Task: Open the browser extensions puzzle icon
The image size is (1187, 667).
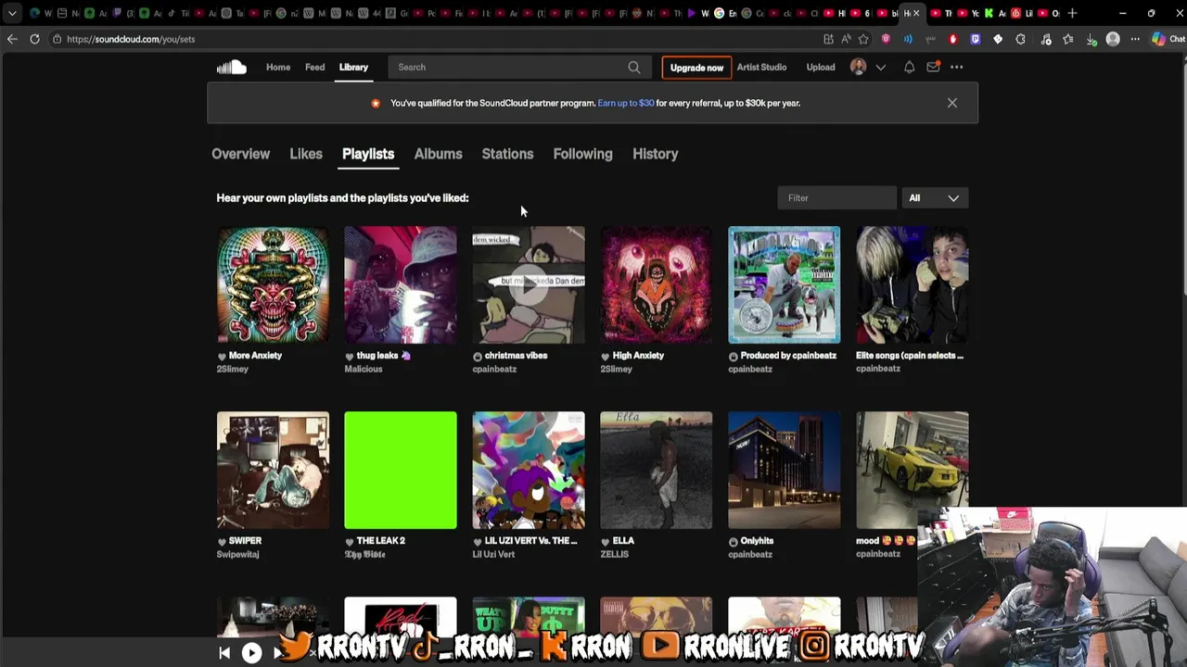Action: click(x=1021, y=39)
